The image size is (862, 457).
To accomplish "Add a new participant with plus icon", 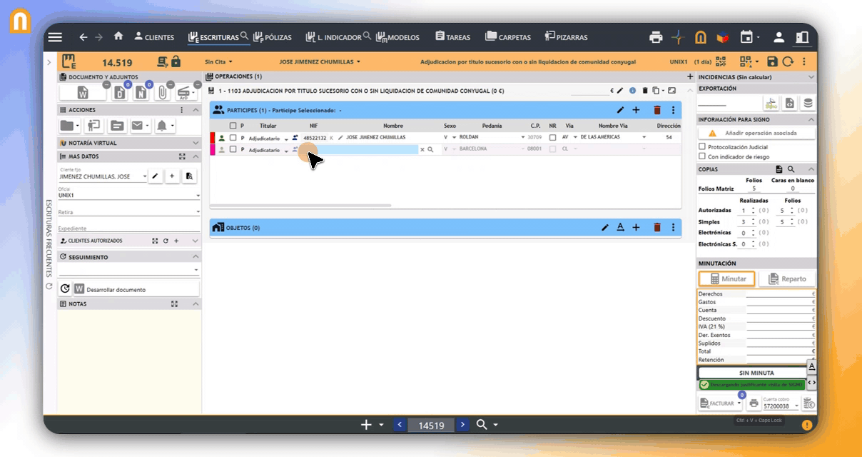I will [637, 110].
